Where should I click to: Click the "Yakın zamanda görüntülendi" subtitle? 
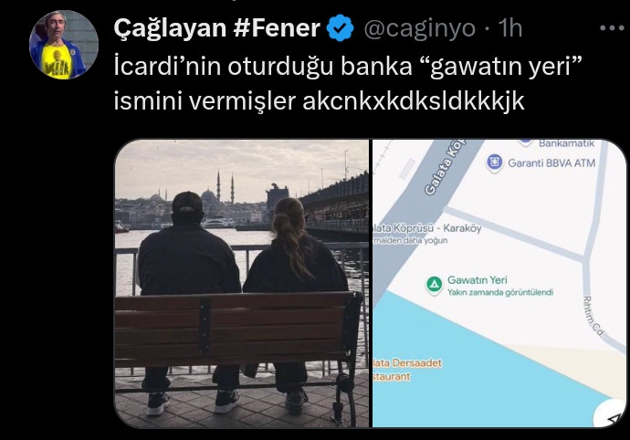[500, 292]
